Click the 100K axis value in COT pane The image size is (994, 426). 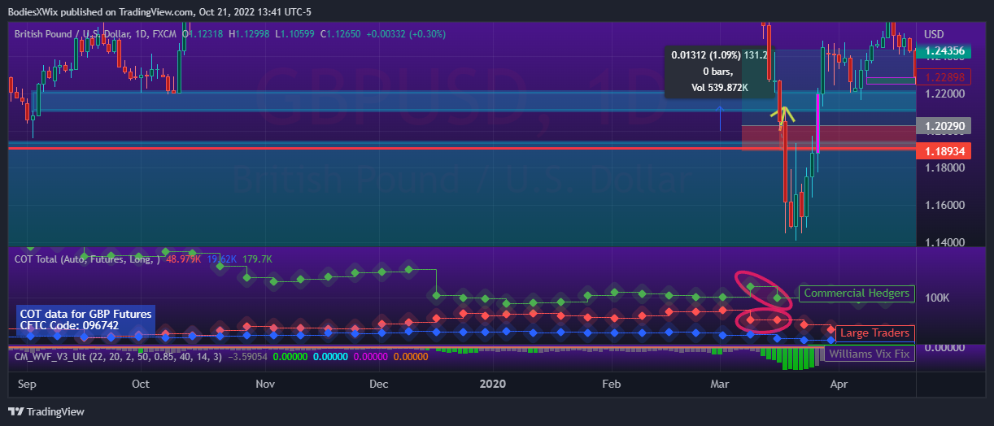pyautogui.click(x=937, y=298)
